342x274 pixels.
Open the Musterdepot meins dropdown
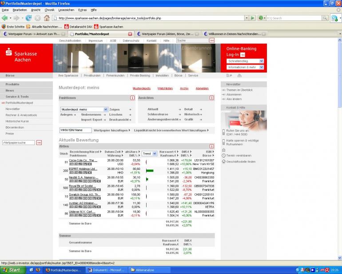(84, 109)
